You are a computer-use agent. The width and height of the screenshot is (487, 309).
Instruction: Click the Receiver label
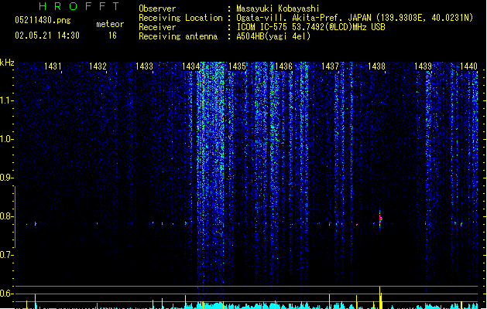(157, 27)
